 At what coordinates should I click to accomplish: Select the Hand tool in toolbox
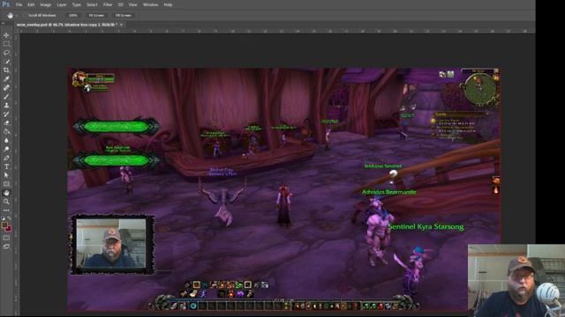(x=6, y=193)
